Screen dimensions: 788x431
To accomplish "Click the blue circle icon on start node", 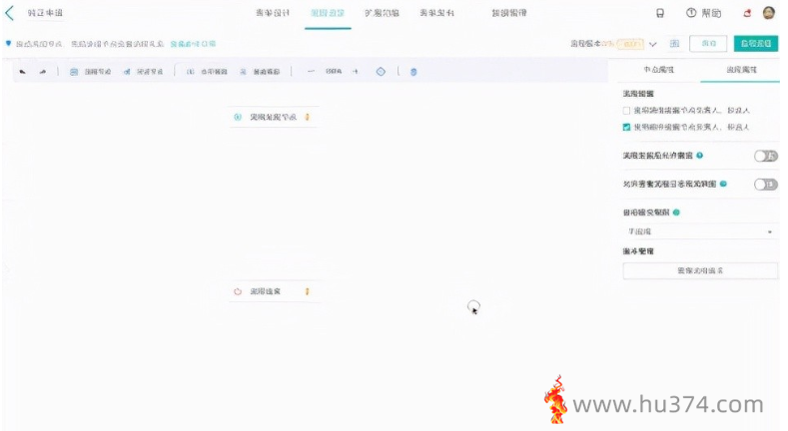I will [x=238, y=117].
